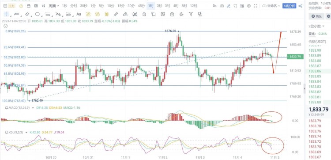
Task: Click the order book price 1833.85
Action: [315, 76]
